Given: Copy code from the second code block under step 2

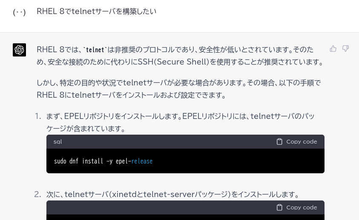Looking at the screenshot, I should click(x=297, y=207).
